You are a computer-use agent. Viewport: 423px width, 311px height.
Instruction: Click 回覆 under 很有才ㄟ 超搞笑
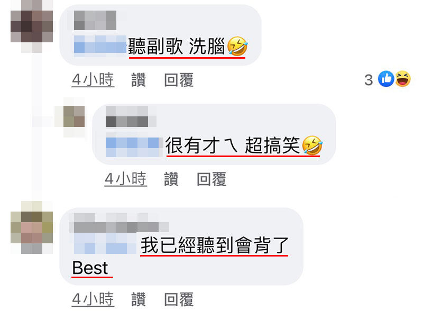212,179
